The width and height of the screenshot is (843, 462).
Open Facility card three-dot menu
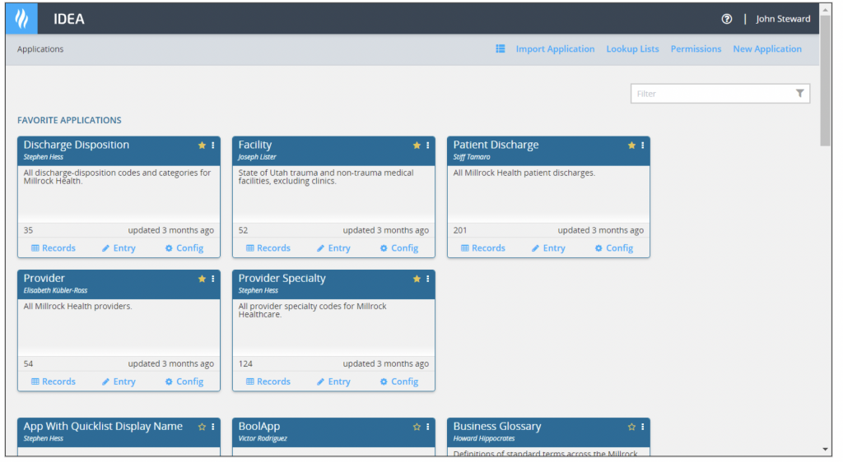tap(427, 146)
